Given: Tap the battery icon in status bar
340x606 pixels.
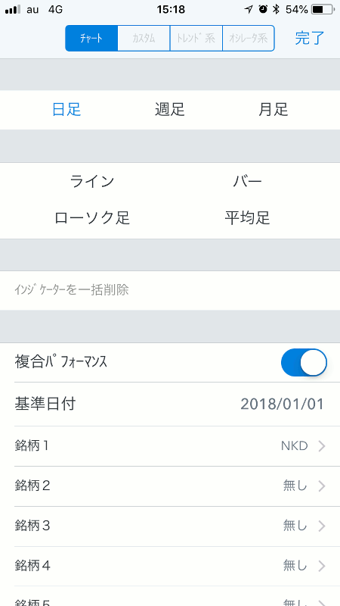Looking at the screenshot, I should click(323, 10).
